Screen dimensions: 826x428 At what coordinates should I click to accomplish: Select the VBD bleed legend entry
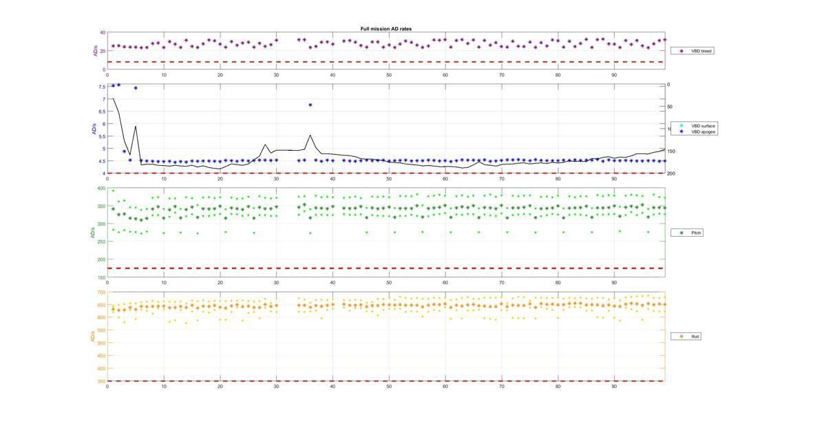694,51
